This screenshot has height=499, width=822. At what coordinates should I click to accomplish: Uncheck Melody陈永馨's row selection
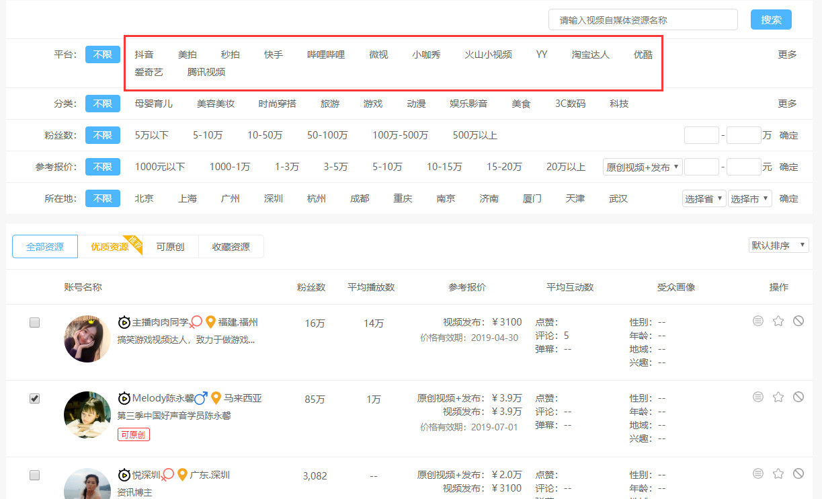pyautogui.click(x=34, y=397)
